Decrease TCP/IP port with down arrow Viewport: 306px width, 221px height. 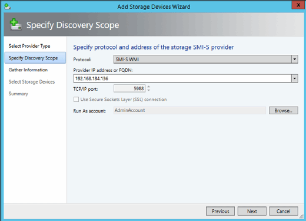149,90
